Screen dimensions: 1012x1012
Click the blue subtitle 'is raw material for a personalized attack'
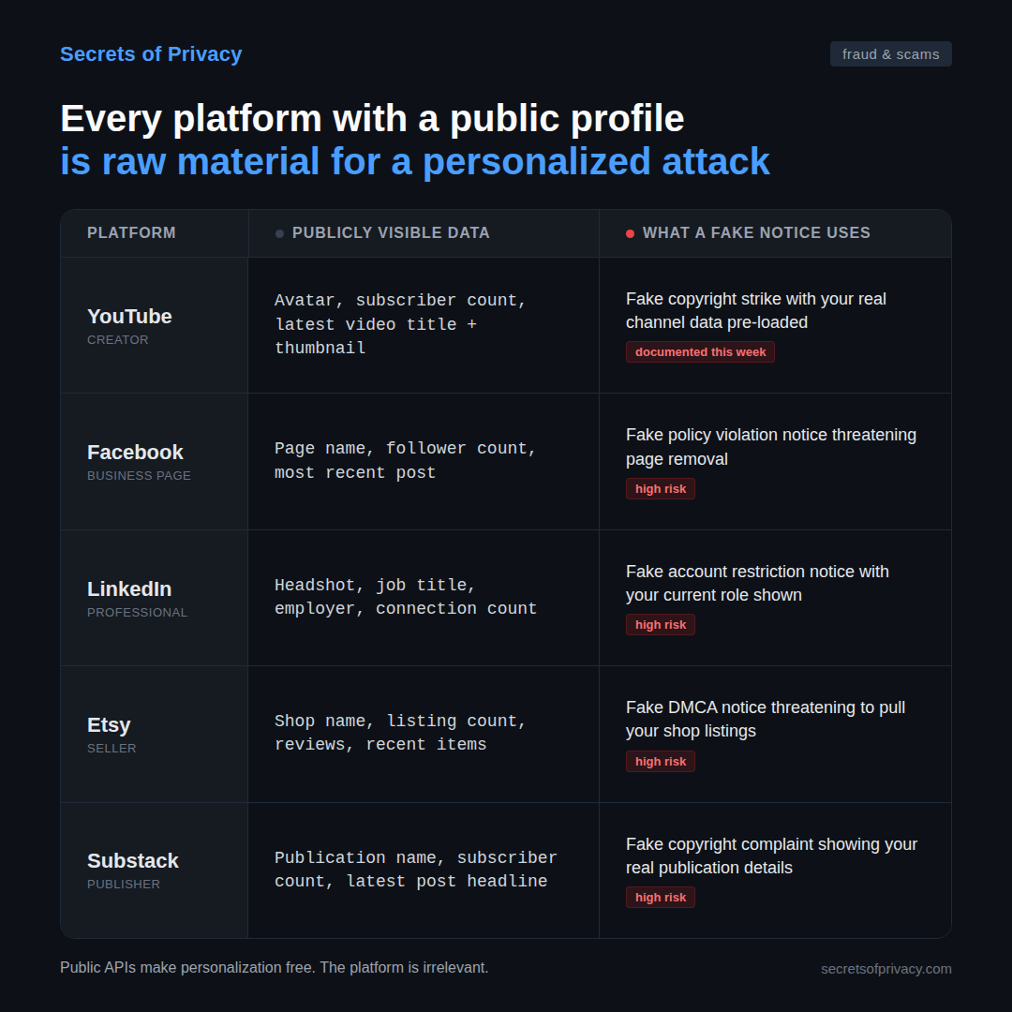pos(415,161)
